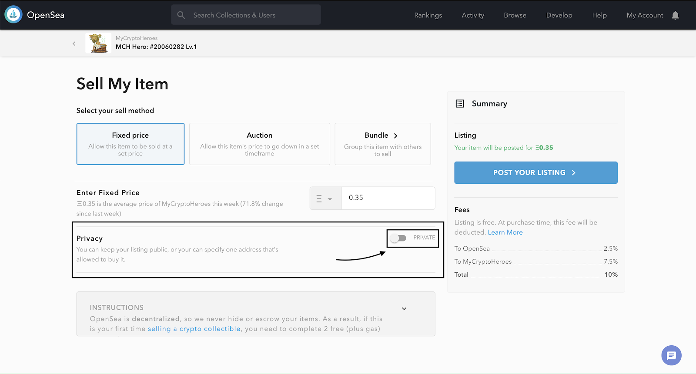Screen dimensions: 696x374
Task: Toggle the Private listing switch
Action: 398,238
